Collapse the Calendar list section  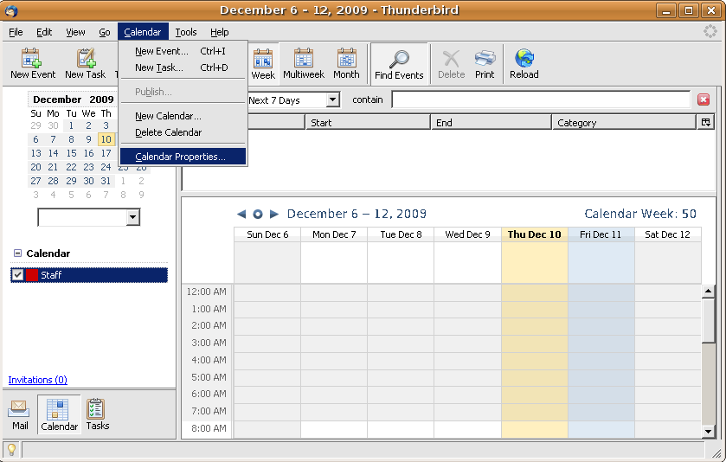click(x=17, y=253)
